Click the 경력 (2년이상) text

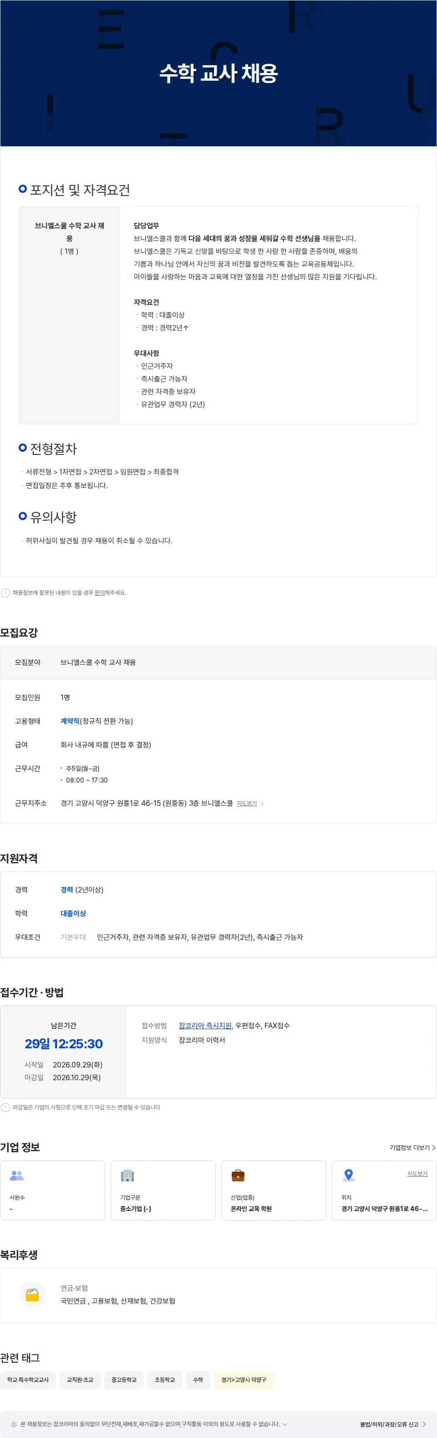[x=82, y=890]
